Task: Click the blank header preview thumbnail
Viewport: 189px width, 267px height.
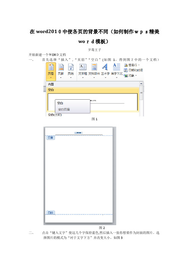Action: (93, 102)
